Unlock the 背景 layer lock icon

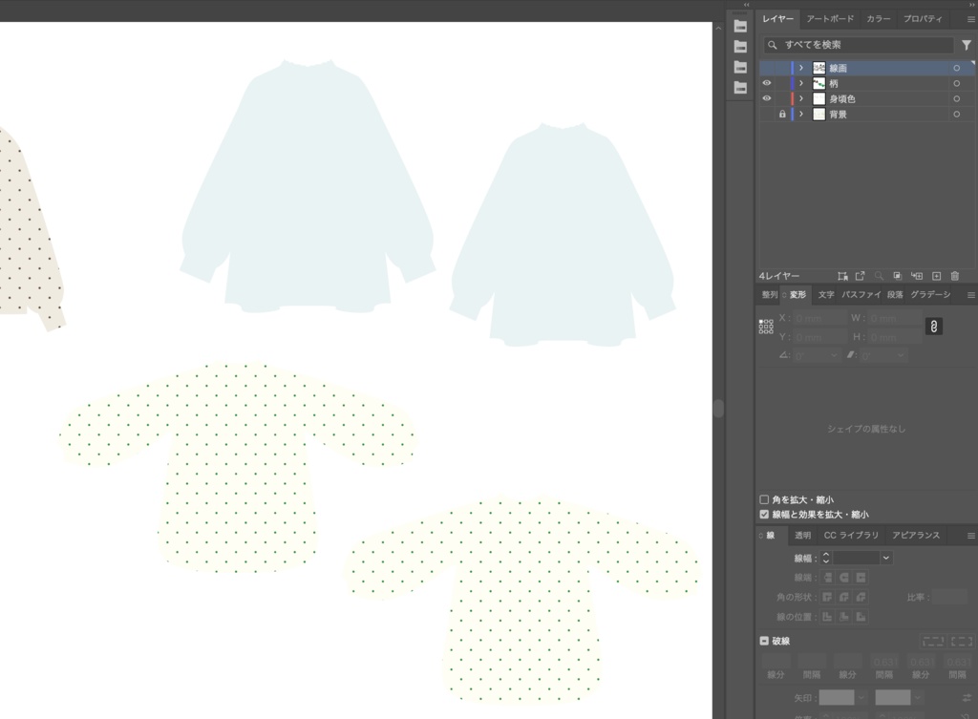point(782,115)
